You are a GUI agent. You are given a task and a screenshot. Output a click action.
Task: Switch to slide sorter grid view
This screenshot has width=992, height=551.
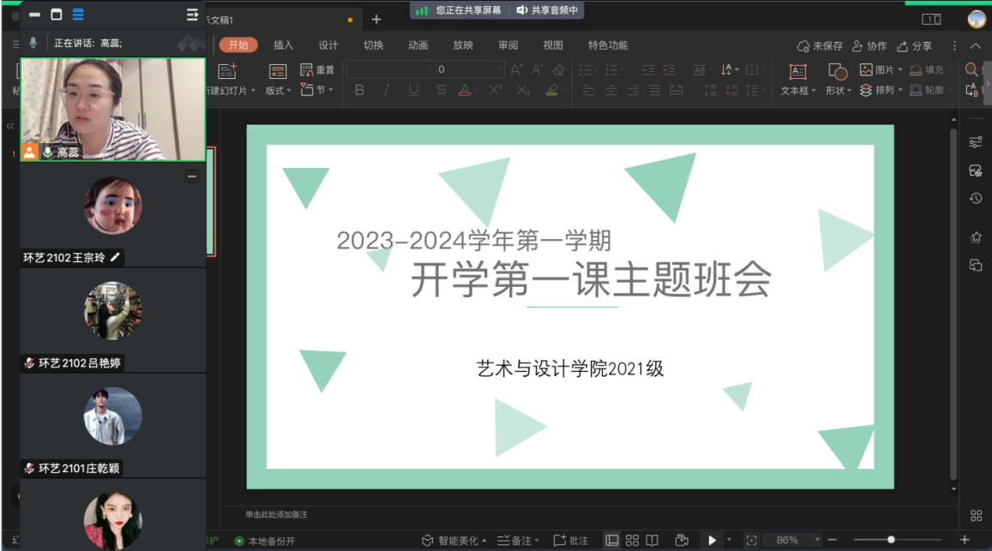[x=632, y=540]
